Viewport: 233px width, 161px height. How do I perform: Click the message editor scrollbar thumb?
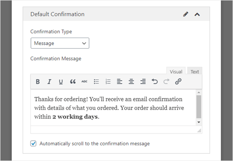[199, 107]
